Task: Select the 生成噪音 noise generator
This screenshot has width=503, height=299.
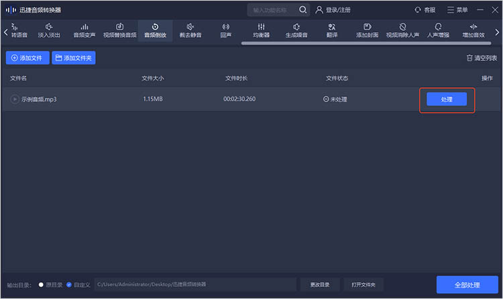Action: point(296,31)
